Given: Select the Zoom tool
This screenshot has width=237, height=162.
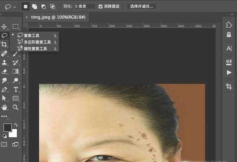Looking at the screenshot, I should (x=15, y=107).
